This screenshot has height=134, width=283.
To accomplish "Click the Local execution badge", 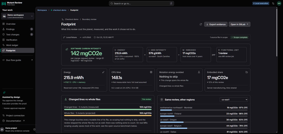I will point(261,4).
